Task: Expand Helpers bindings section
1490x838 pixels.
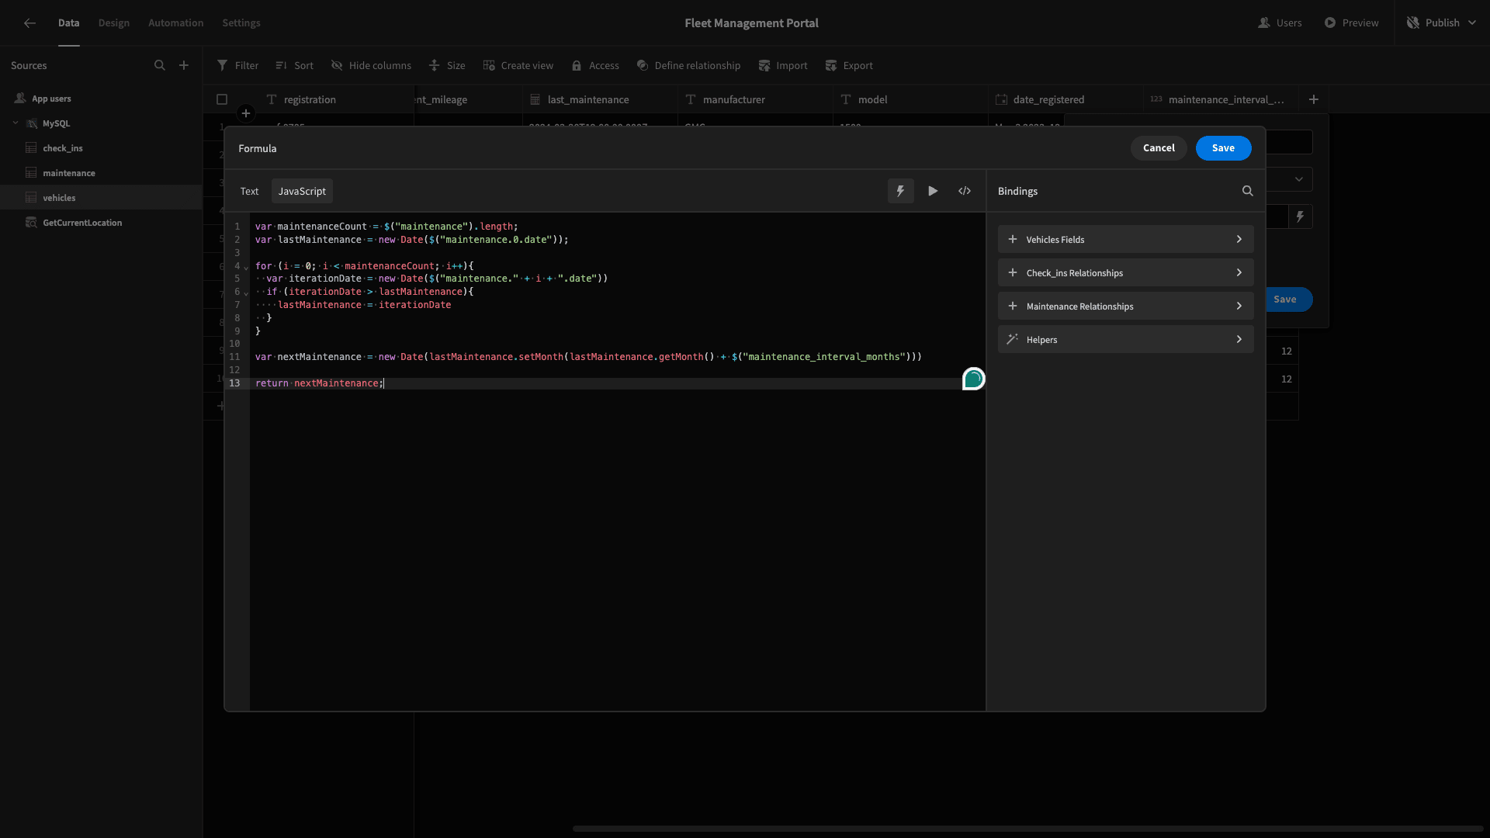Action: [x=1125, y=339]
